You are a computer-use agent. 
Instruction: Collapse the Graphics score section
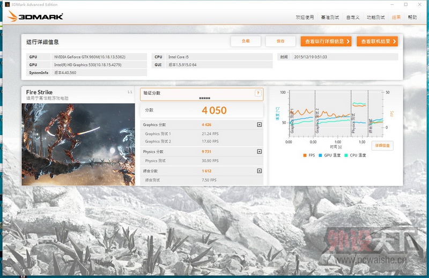pyautogui.click(x=260, y=125)
